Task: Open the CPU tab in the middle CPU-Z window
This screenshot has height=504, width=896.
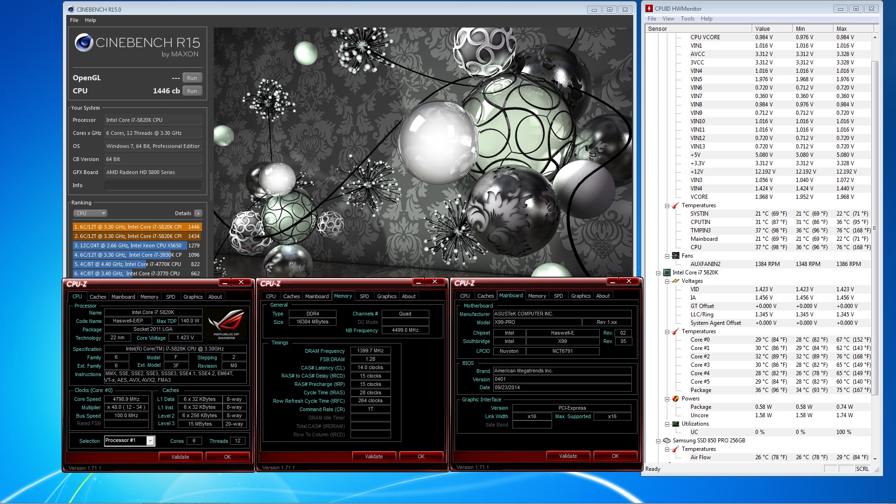Action: tap(271, 296)
